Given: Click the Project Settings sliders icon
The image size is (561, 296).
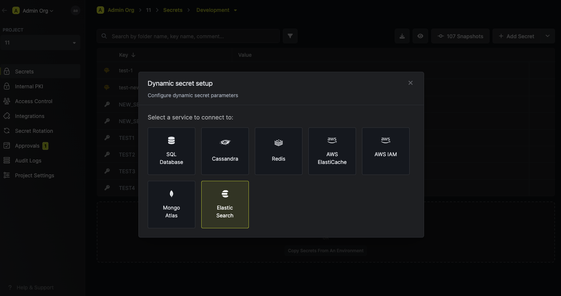Looking at the screenshot, I should click(x=7, y=175).
